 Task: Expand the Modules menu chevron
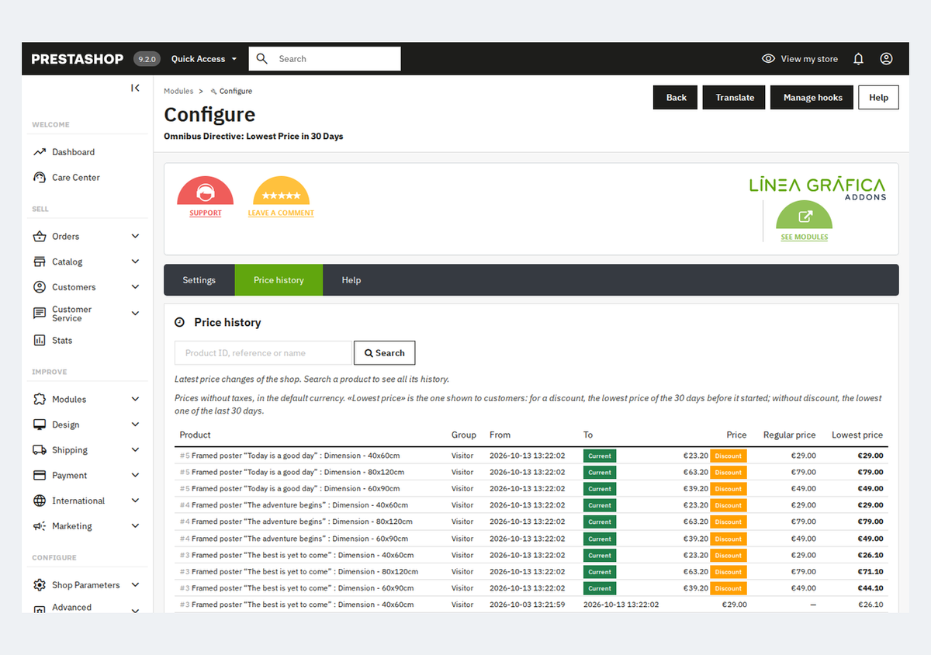136,400
